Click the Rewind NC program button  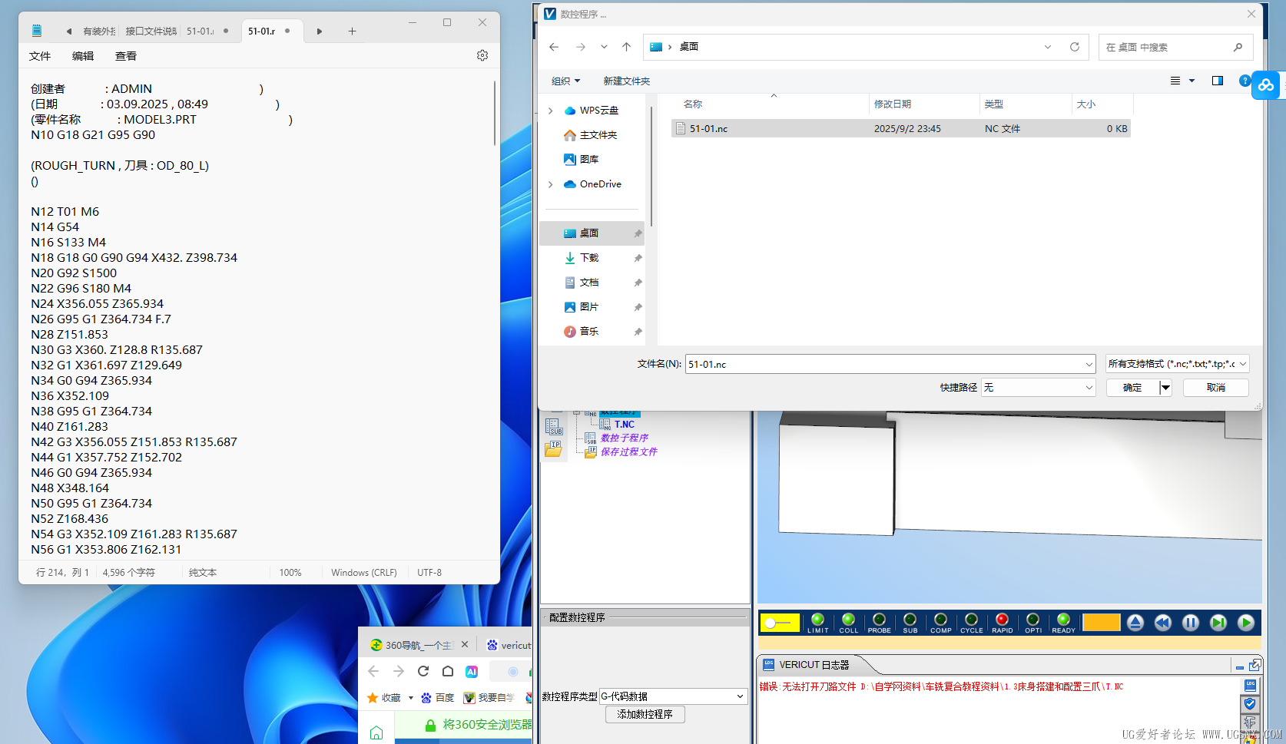1162,623
